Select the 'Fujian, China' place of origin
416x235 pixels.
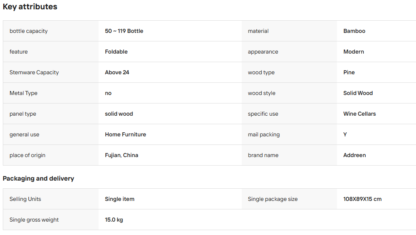[x=122, y=155]
